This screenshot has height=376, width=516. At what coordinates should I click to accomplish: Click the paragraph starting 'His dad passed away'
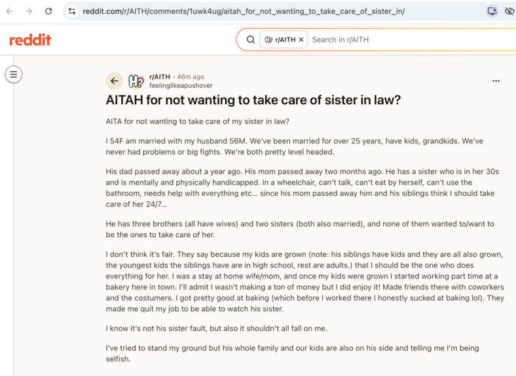coord(302,187)
